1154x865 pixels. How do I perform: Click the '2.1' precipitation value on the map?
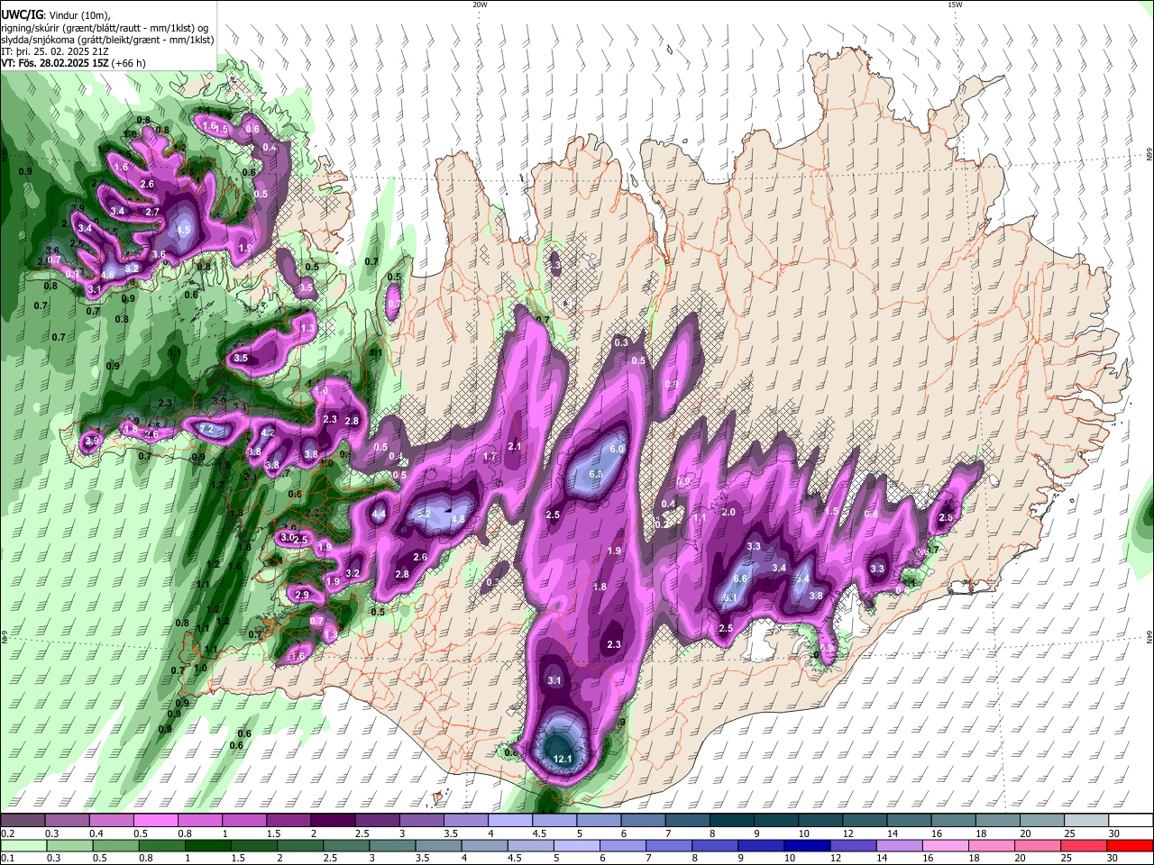click(x=515, y=446)
